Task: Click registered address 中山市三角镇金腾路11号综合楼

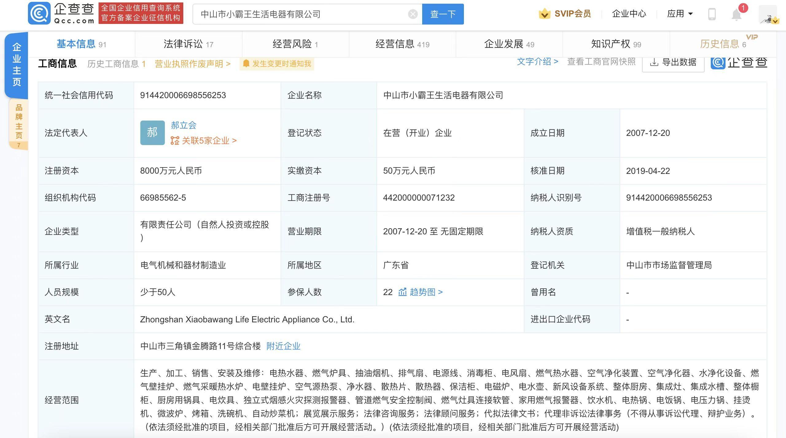Action: point(200,346)
